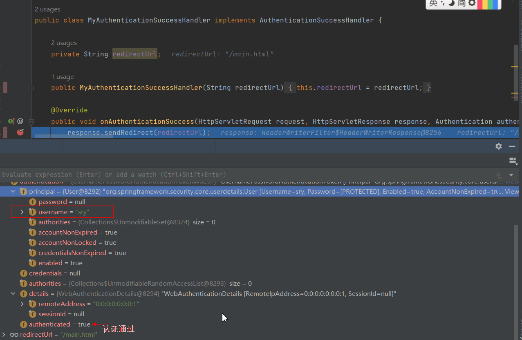This screenshot has width=522, height=340.
Task: Click the green implementing-method arrow gutter icon
Action: click(x=11, y=121)
